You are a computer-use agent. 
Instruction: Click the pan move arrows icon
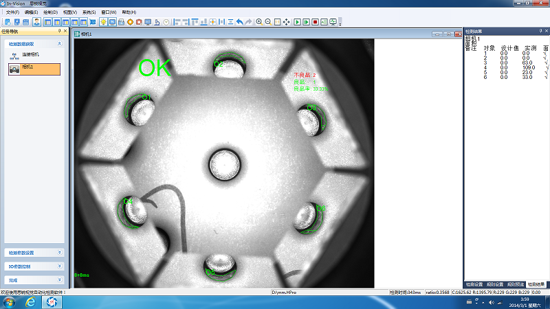tap(286, 22)
